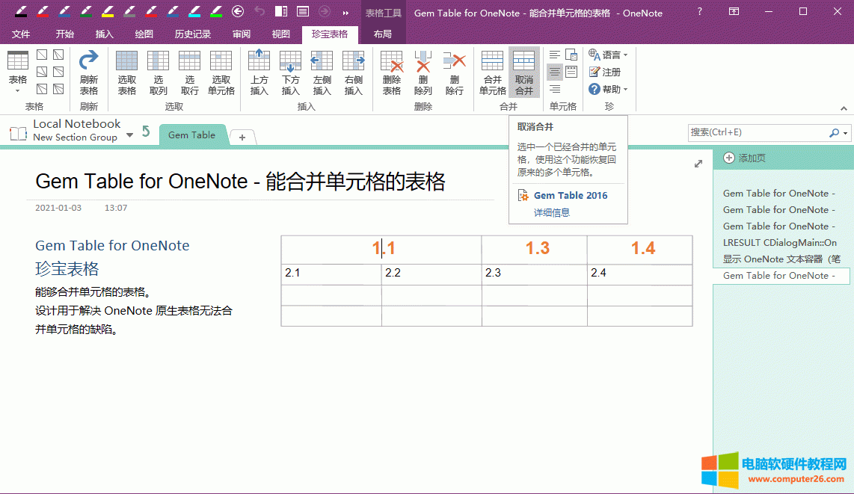Insert a row above with 上方插入
Image resolution: width=854 pixels, height=494 pixels.
point(259,72)
